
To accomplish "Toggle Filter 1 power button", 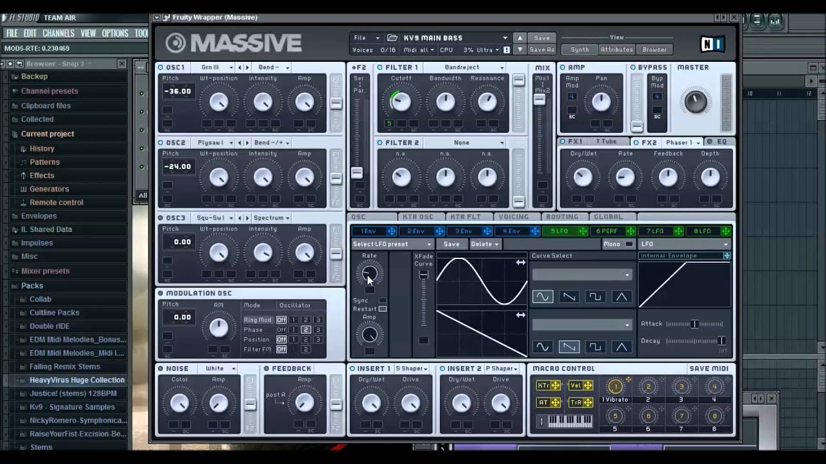I will [x=379, y=67].
